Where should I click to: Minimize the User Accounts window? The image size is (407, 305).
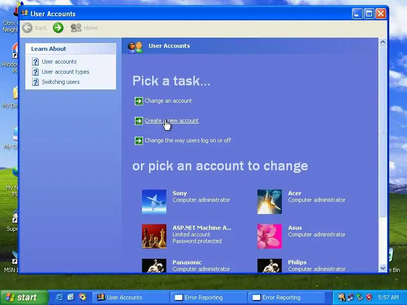point(357,14)
